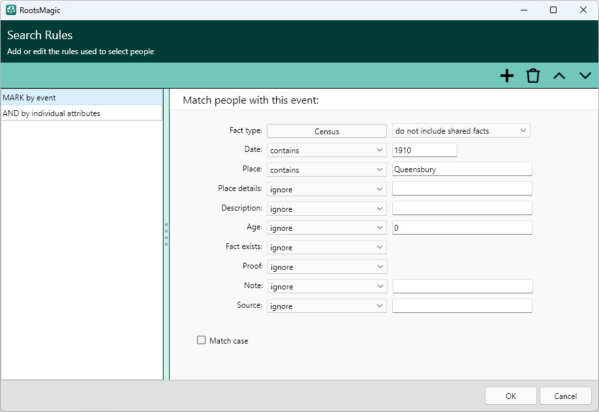Click the Description text field
599x412 pixels.
point(462,208)
